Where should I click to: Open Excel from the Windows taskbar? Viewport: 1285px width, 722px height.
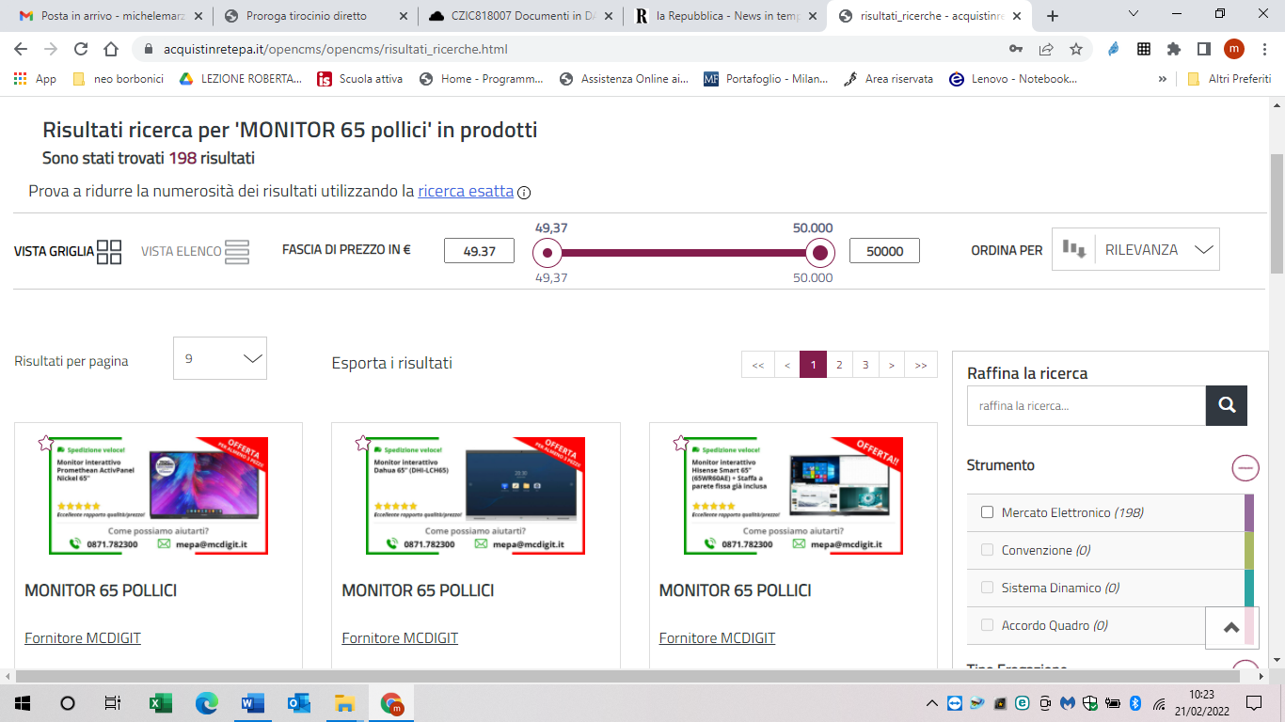tap(161, 702)
